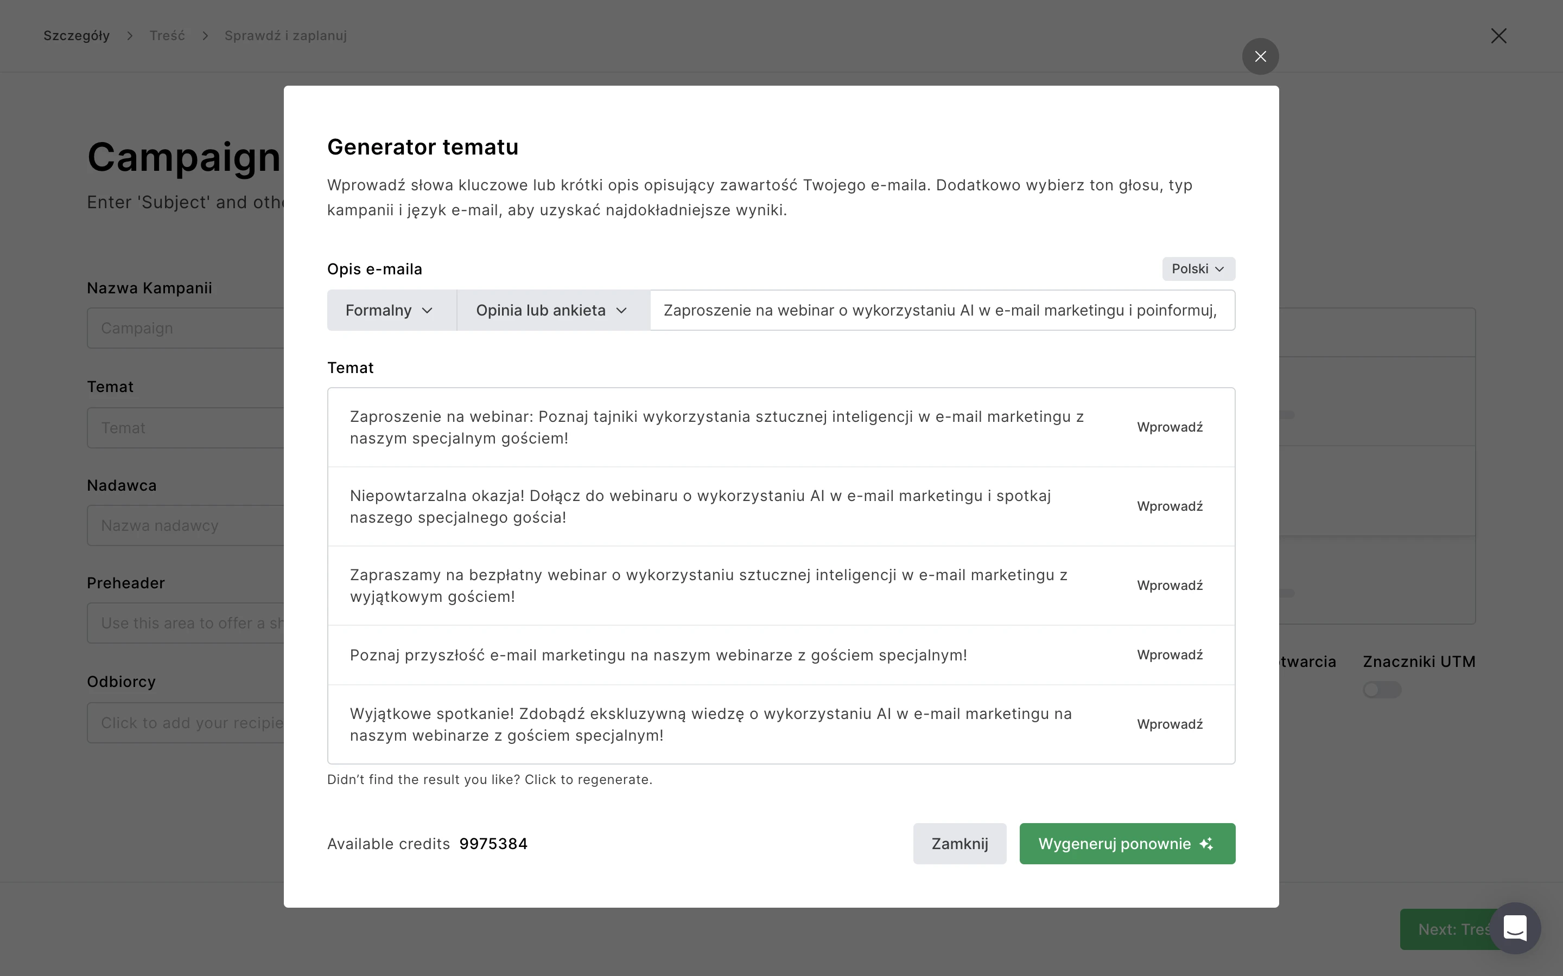Viewport: 1563px width, 976px height.
Task: Open the Formalny tone dropdown
Action: [x=390, y=311]
